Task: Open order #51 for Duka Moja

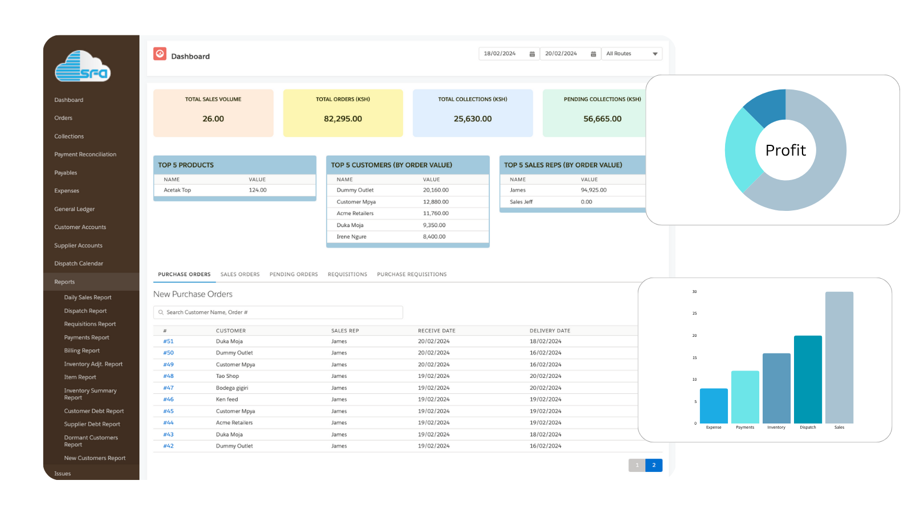Action: click(168, 341)
